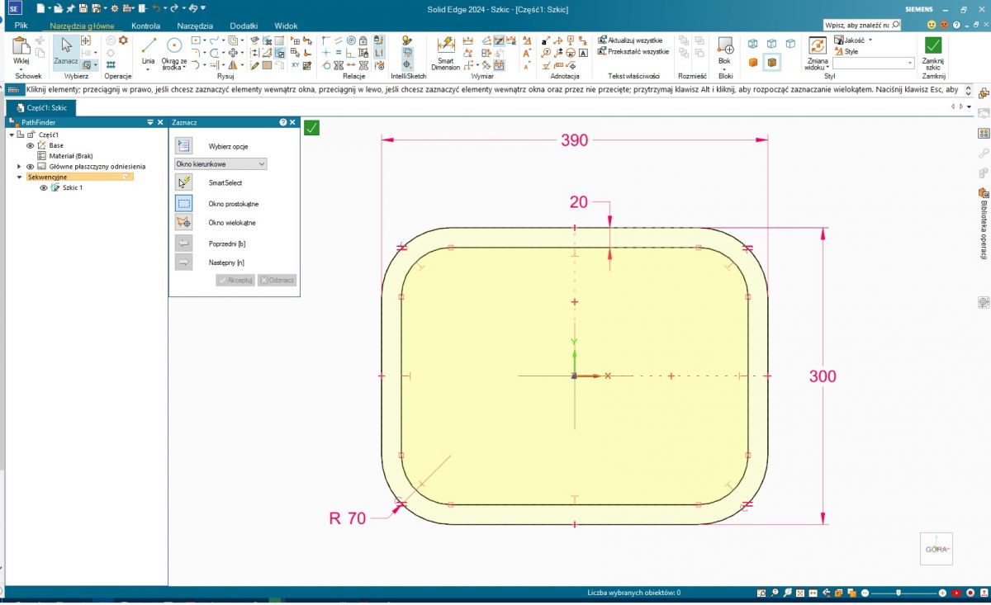Click the Przekształć wszystkie command
991x605 pixels.
(x=633, y=51)
